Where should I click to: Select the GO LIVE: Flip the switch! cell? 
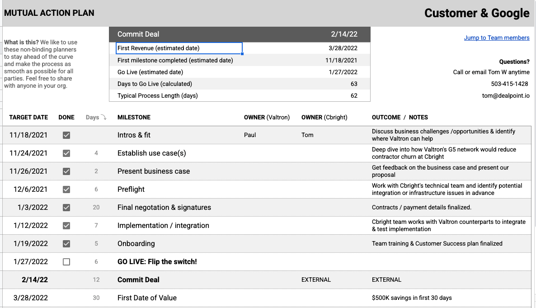[x=157, y=262]
